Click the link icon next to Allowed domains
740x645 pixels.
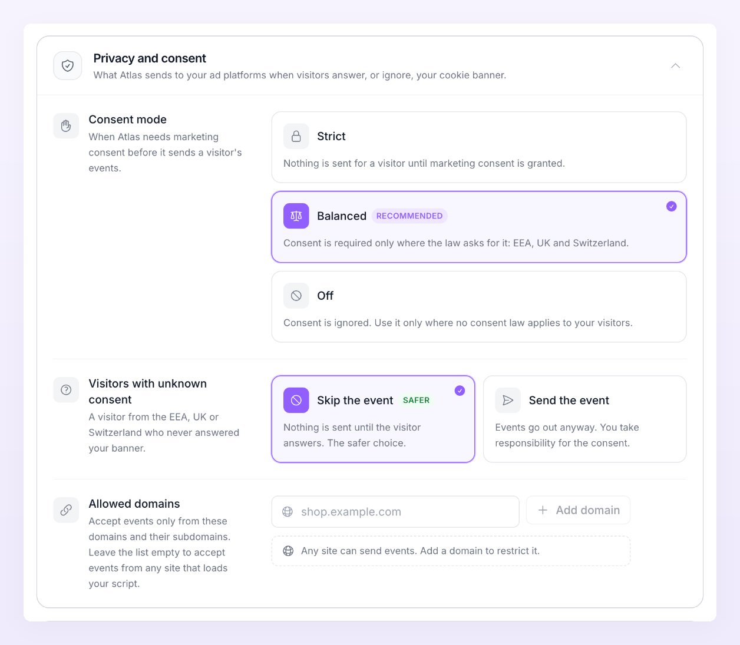click(66, 510)
